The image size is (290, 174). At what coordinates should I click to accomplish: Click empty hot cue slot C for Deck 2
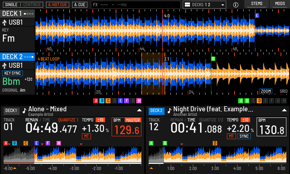click(253, 101)
